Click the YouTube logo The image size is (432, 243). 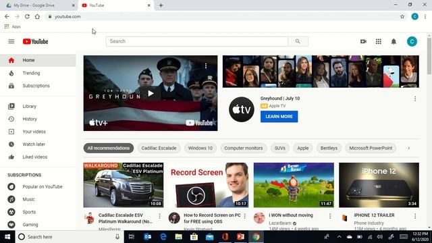coord(35,42)
